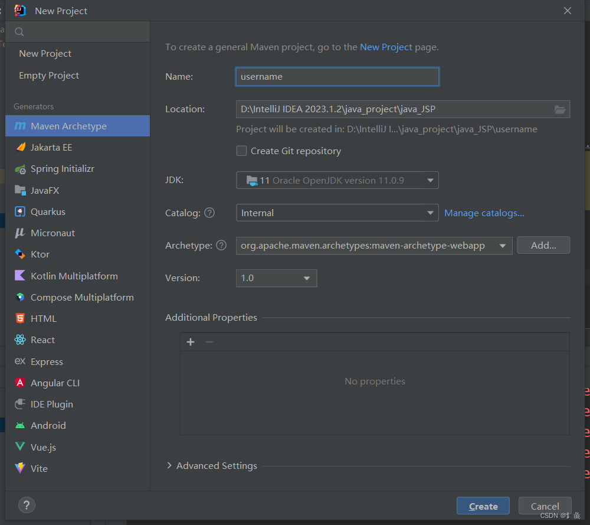Open Archetype help question mark
The width and height of the screenshot is (590, 525).
[x=221, y=245]
